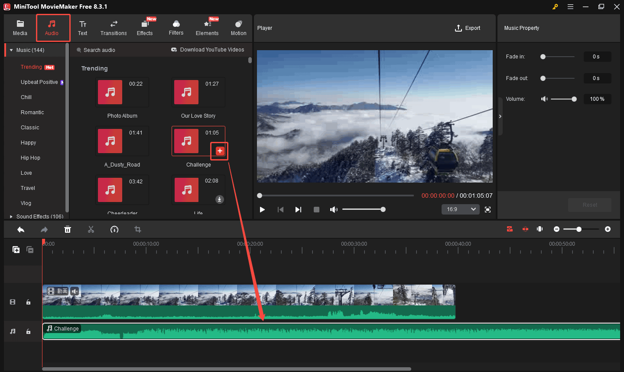The width and height of the screenshot is (624, 372).
Task: Click the Delete trash icon in timeline toolbar
Action: pyautogui.click(x=68, y=229)
